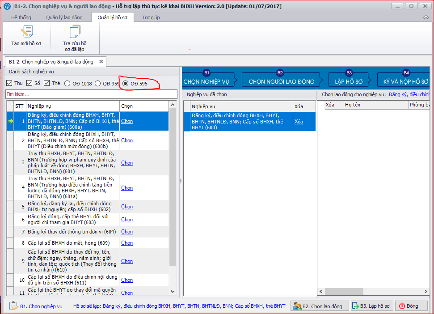Close the B1-2. Chọn nghiệp vụ tab
Screen dimensions: 434x314
[x=101, y=61]
